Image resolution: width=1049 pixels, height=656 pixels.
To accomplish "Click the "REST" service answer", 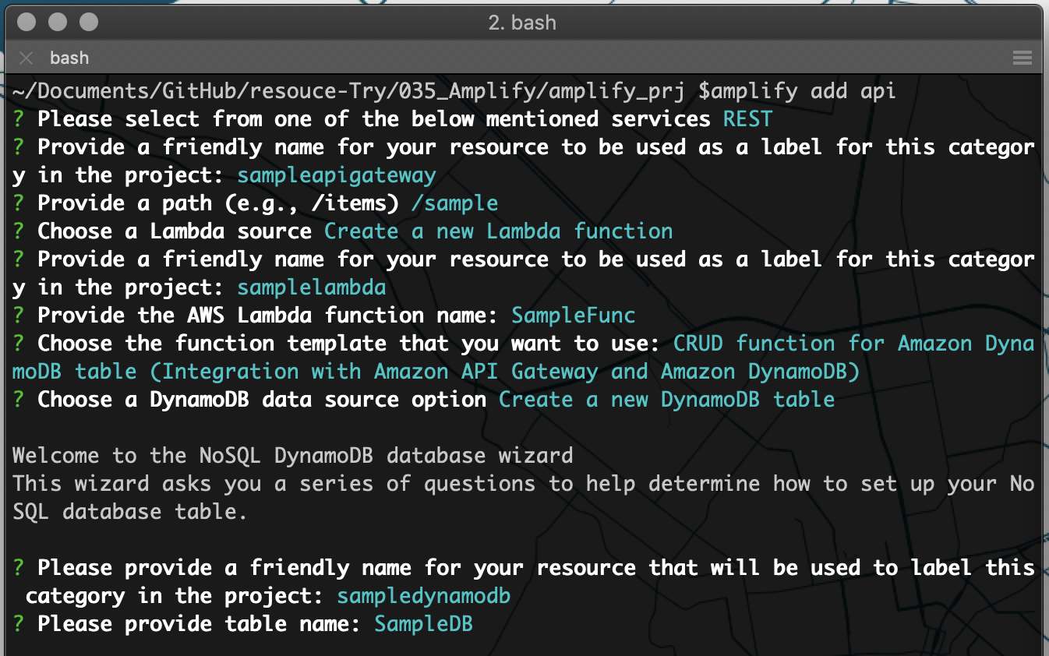I will [747, 119].
